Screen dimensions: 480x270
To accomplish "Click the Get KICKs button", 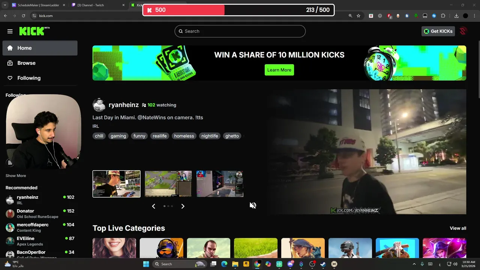I will 438,31.
